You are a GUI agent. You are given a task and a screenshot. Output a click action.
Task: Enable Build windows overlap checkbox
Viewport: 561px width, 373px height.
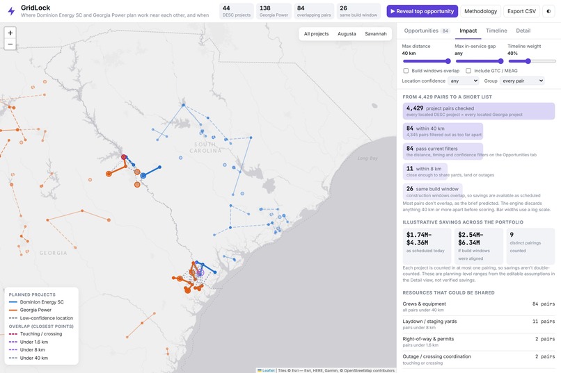click(x=406, y=71)
